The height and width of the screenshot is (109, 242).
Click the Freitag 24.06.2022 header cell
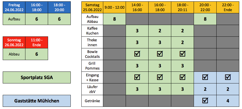(14, 7)
